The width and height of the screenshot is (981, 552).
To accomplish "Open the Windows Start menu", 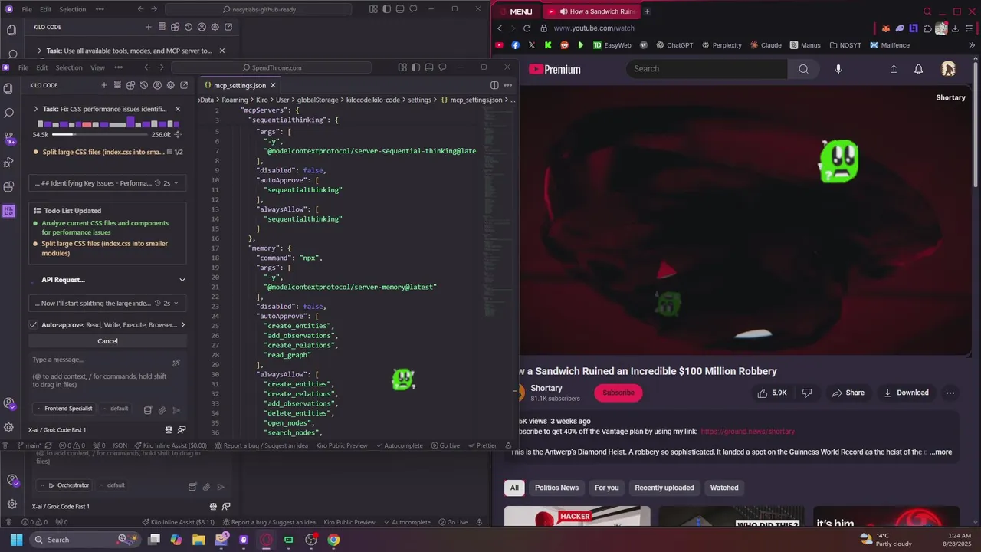I will tap(16, 540).
